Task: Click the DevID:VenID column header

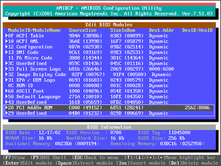Action: pyautogui.click(x=197, y=30)
